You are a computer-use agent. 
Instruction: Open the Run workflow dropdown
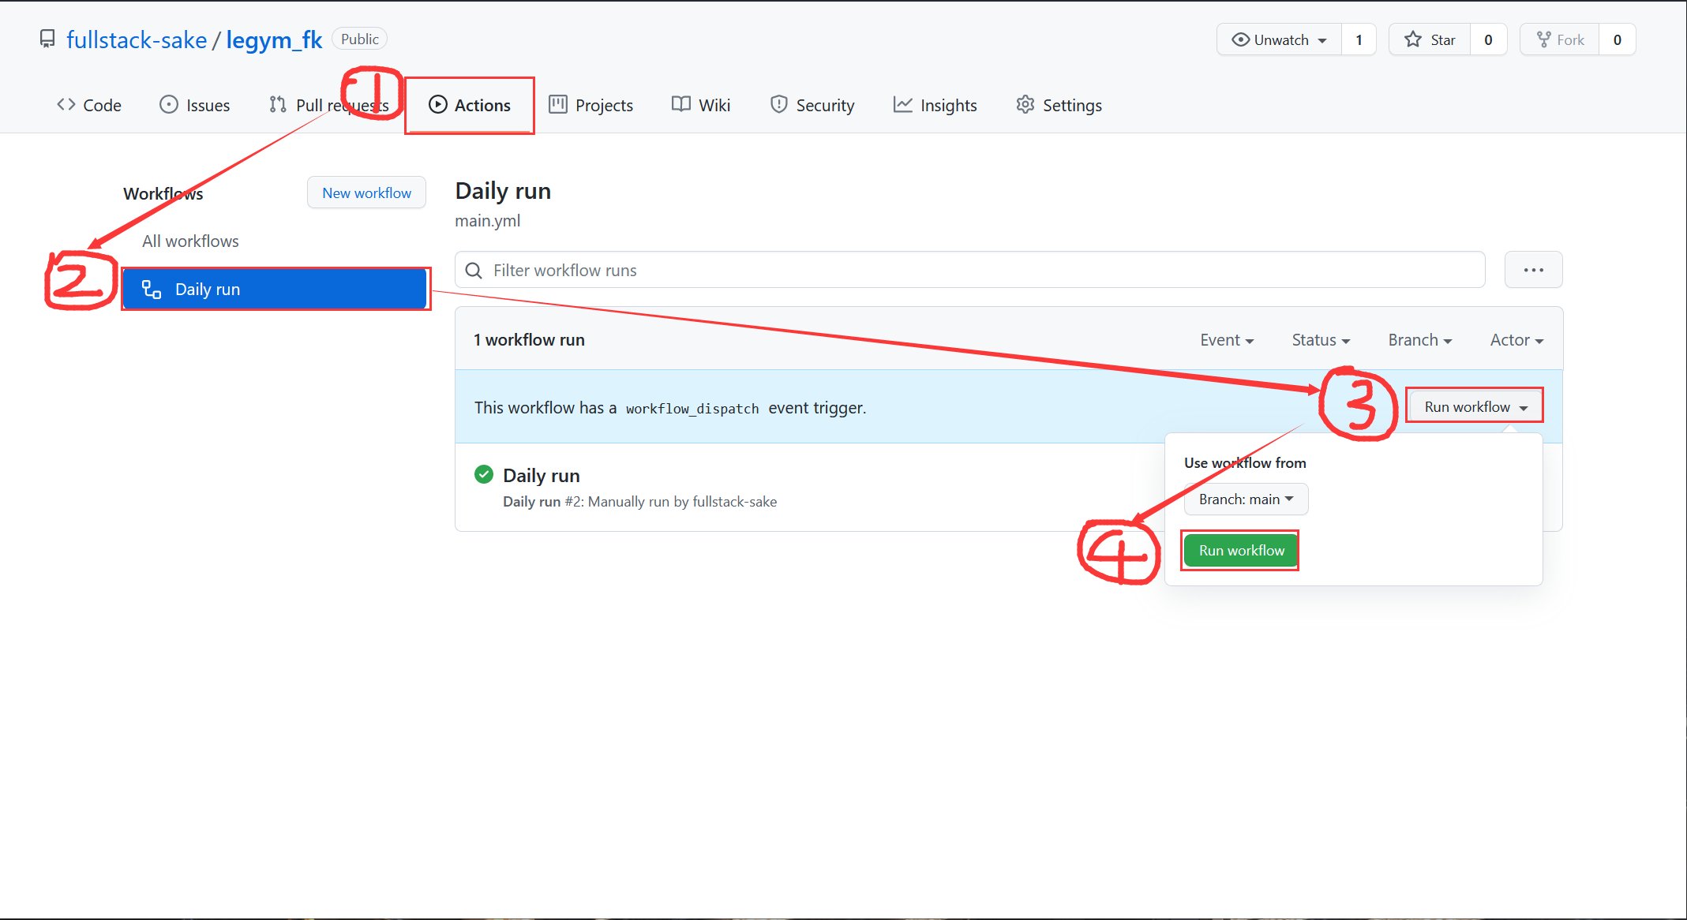point(1475,407)
